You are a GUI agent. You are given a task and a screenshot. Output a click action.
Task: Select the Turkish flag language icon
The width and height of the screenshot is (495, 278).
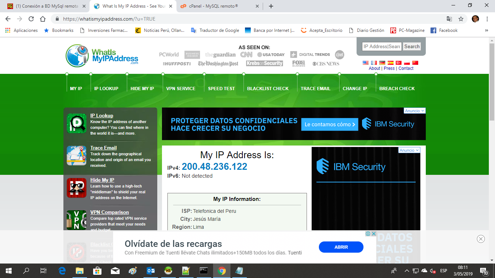click(x=399, y=63)
